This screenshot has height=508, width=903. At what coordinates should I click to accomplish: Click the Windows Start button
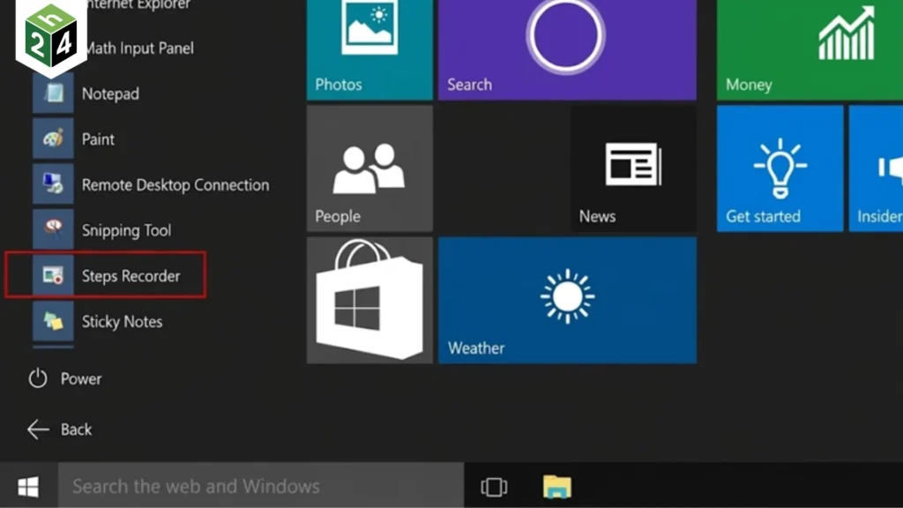28,486
